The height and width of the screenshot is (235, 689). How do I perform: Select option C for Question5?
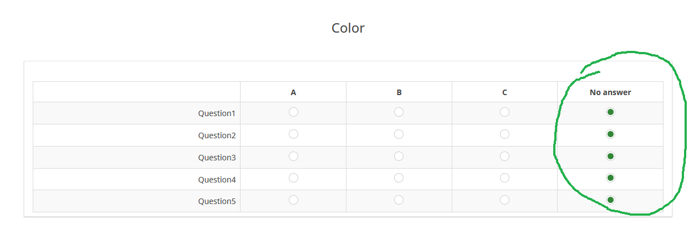504,200
